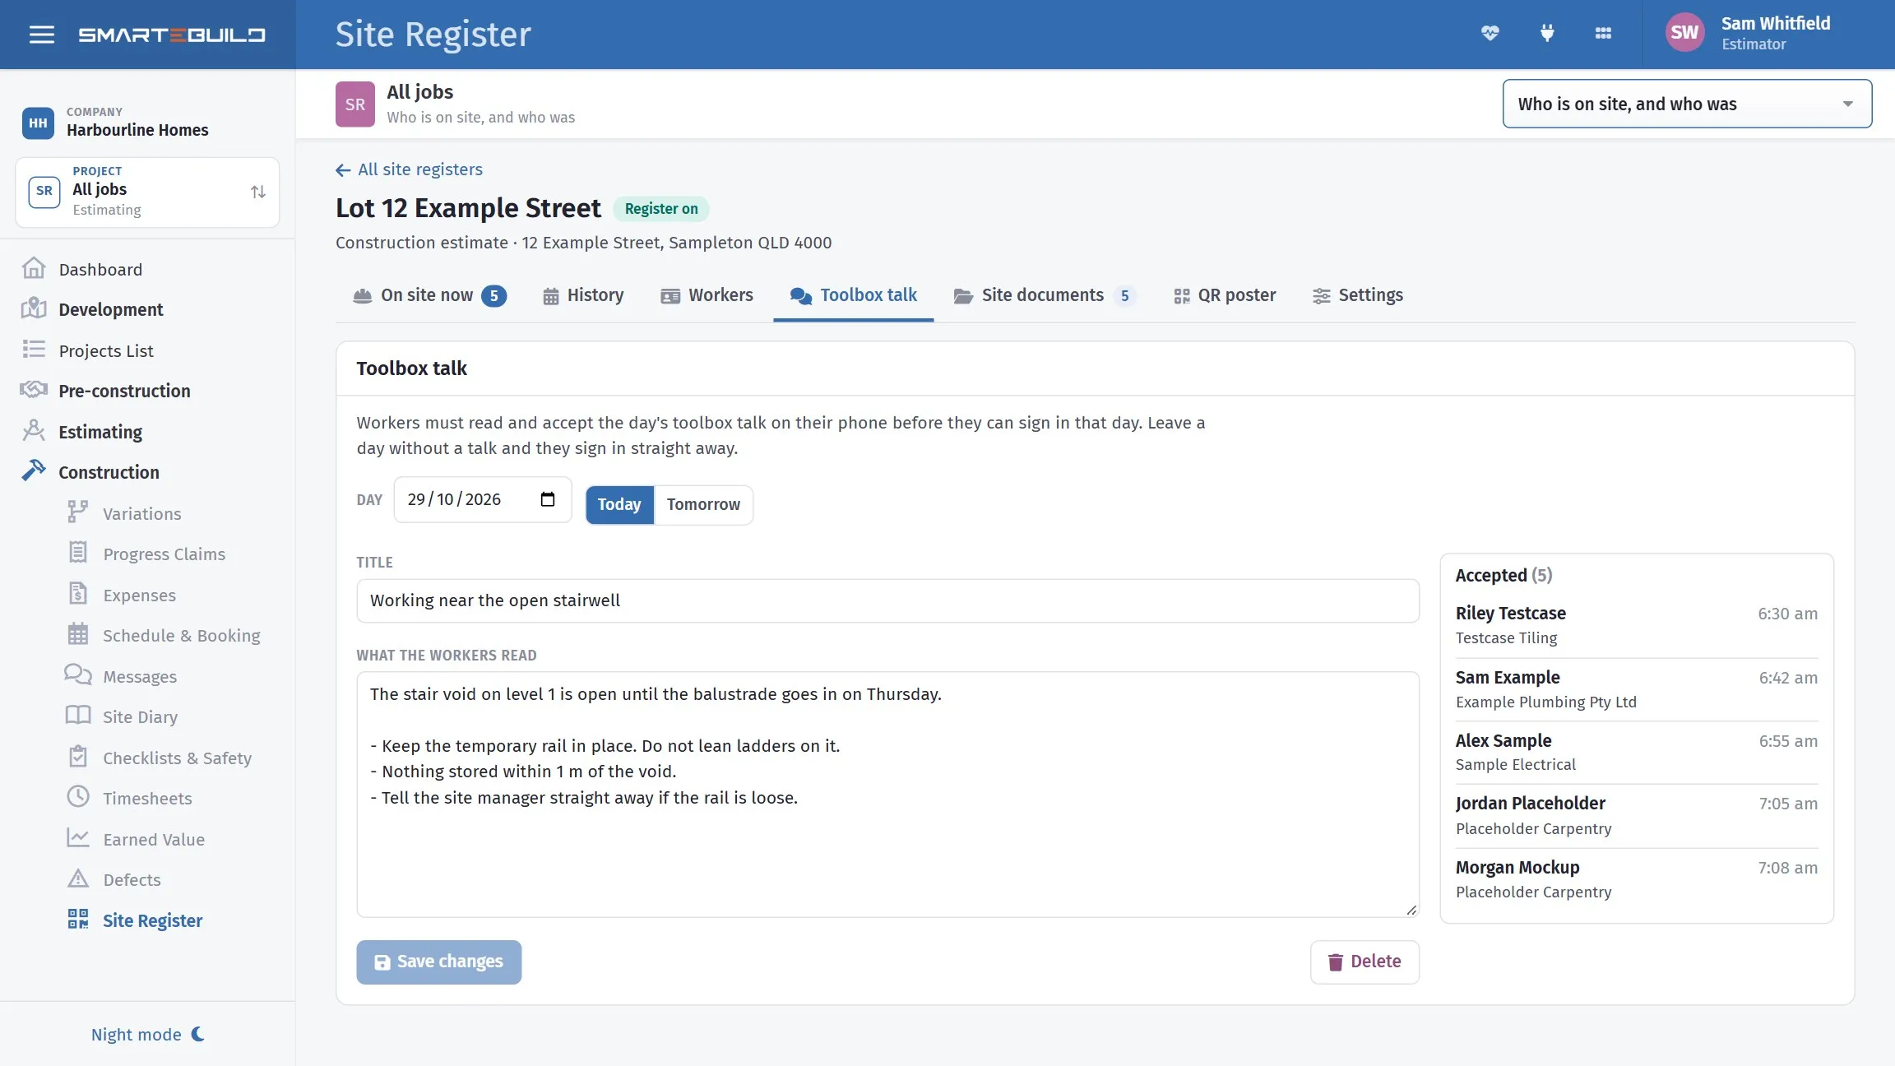Switch to the On site now tab

tap(429, 295)
